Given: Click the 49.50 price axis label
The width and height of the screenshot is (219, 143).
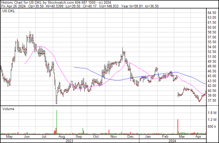Looking at the screenshot, I should (x=212, y=61).
